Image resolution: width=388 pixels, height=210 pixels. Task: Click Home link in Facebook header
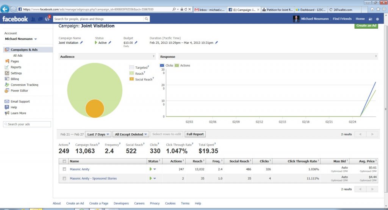point(360,19)
